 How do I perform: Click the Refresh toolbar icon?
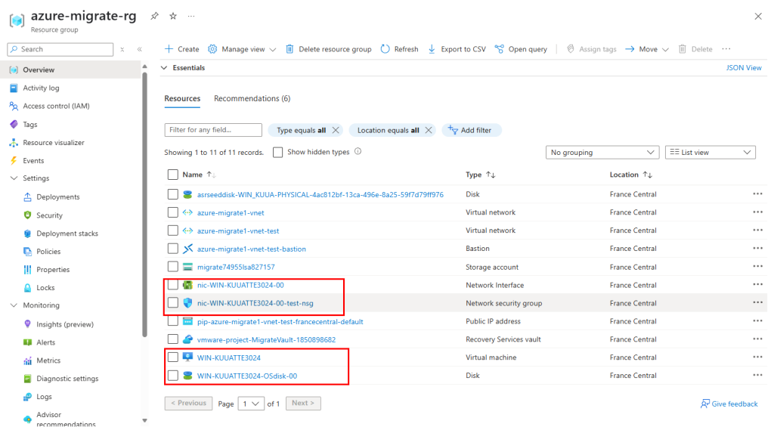click(385, 49)
